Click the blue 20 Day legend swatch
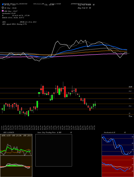Image resolution: width=134 pixels, height=177 pixels. [3, 5]
